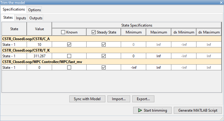
Task: Toggle the Known header checkbox
Action: (x=63, y=32)
